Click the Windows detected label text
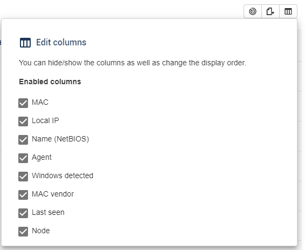 [x=63, y=175]
